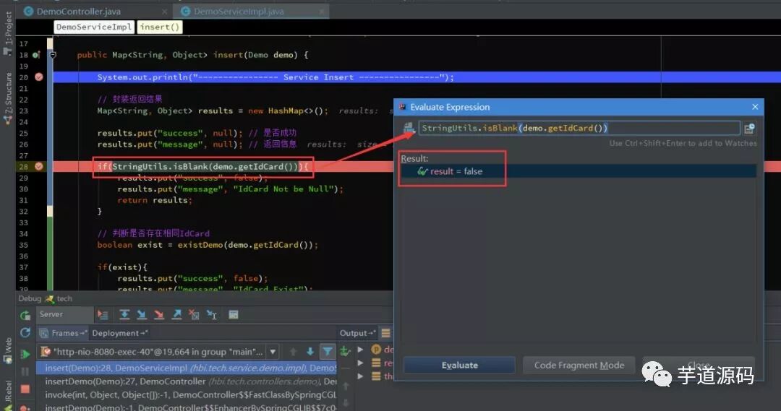This screenshot has height=411, width=781.
Task: Click Code Fragment Mode button
Action: pos(579,365)
